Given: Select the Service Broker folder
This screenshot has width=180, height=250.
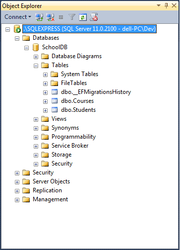Looking at the screenshot, I should (70, 146).
